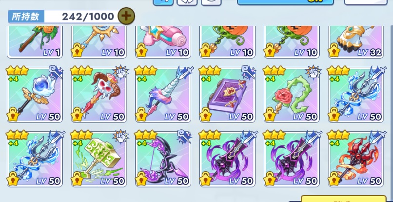The width and height of the screenshot is (393, 202).
Task: Click the magic staff type icon on bow
Action: coord(184,137)
